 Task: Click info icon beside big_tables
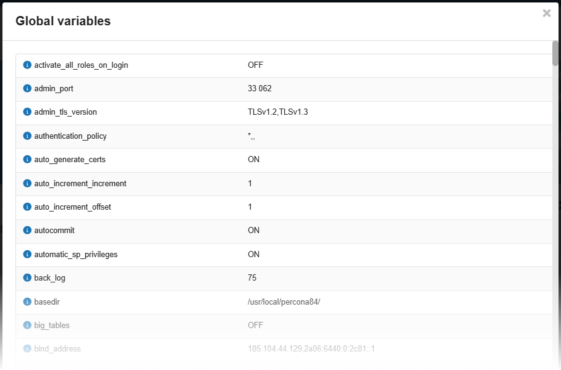click(27, 326)
